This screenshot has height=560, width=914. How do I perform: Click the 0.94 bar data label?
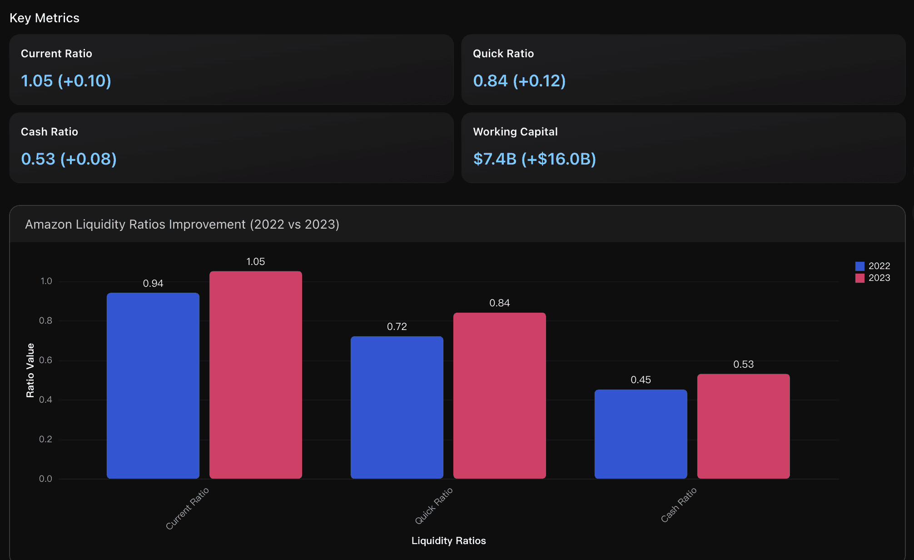153,284
